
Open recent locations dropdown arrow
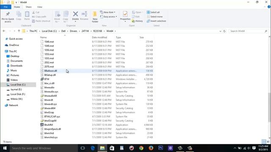[14, 31]
